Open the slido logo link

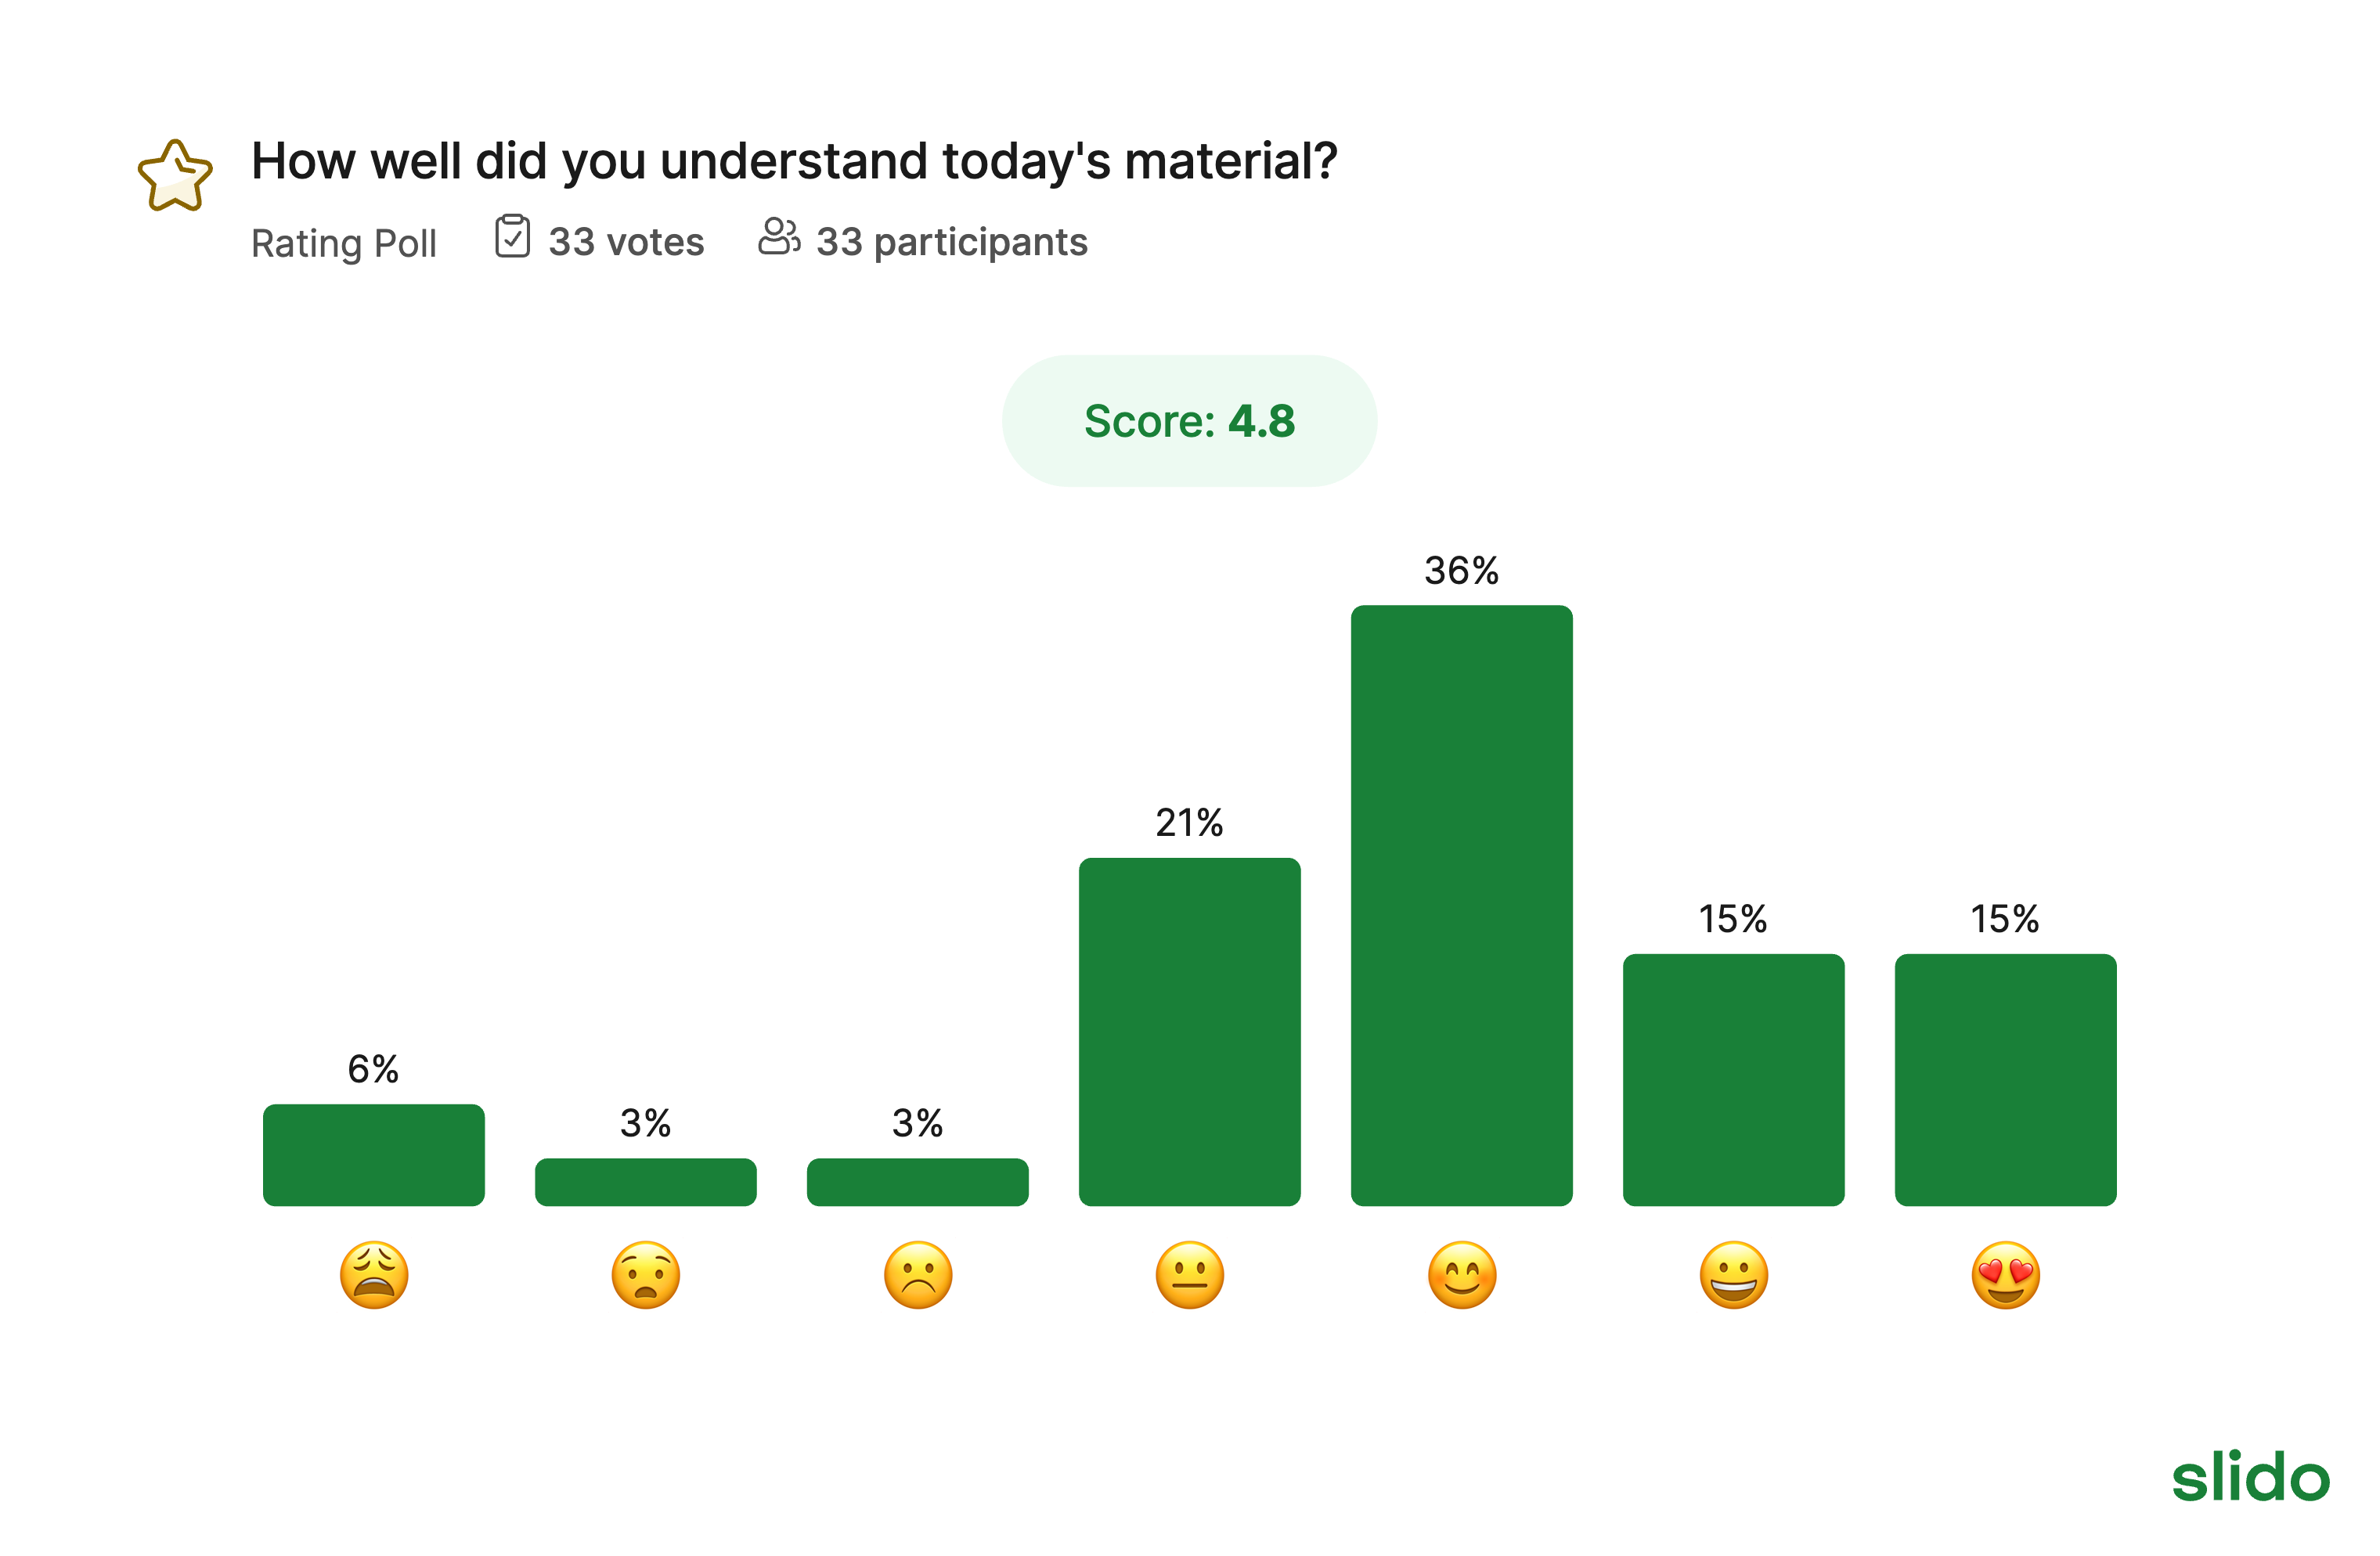coord(2250,1477)
